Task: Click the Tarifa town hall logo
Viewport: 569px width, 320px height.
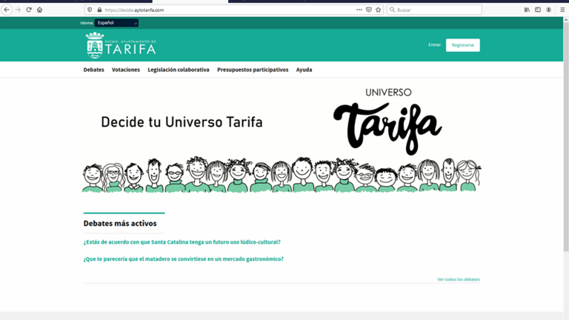Action: click(x=121, y=45)
